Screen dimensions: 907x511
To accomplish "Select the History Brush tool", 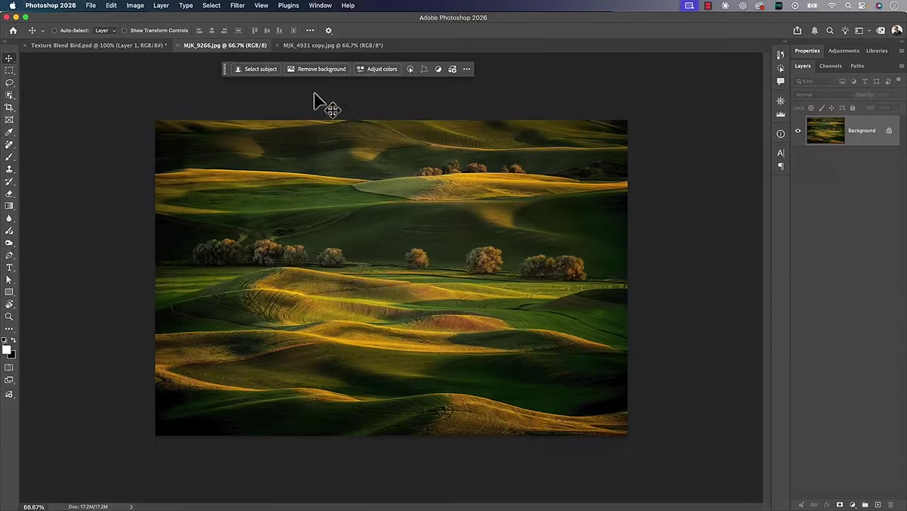I will pos(9,181).
